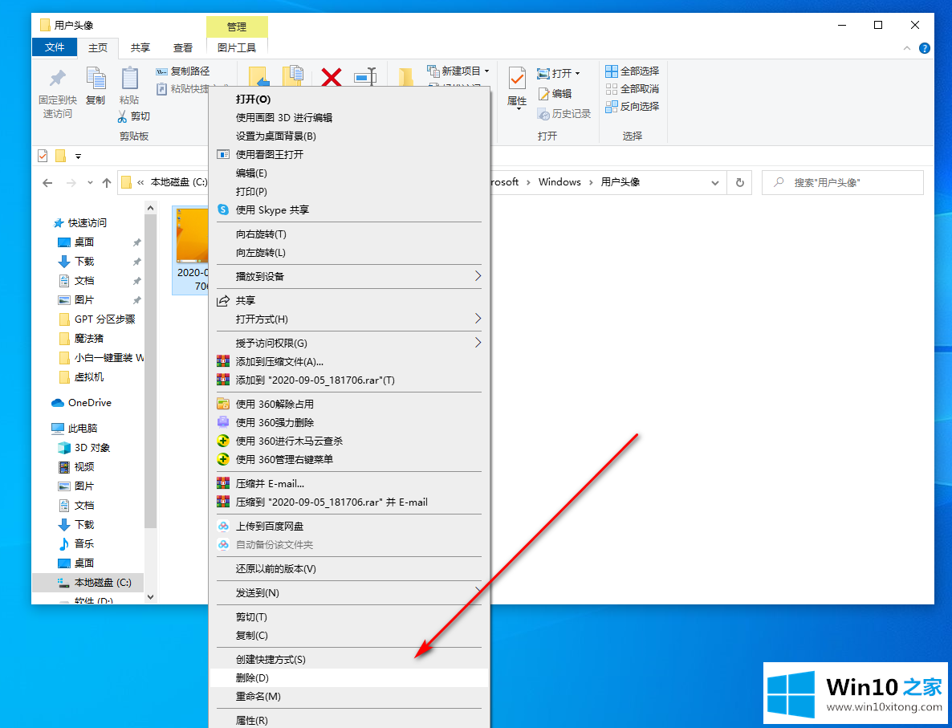Image resolution: width=952 pixels, height=728 pixels.
Task: Choose 打开(O) at top of context menu
Action: (349, 99)
